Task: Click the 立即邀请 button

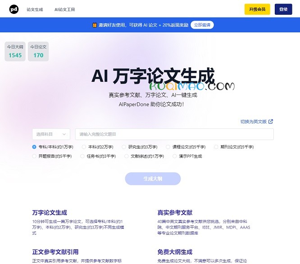Action: (x=202, y=25)
